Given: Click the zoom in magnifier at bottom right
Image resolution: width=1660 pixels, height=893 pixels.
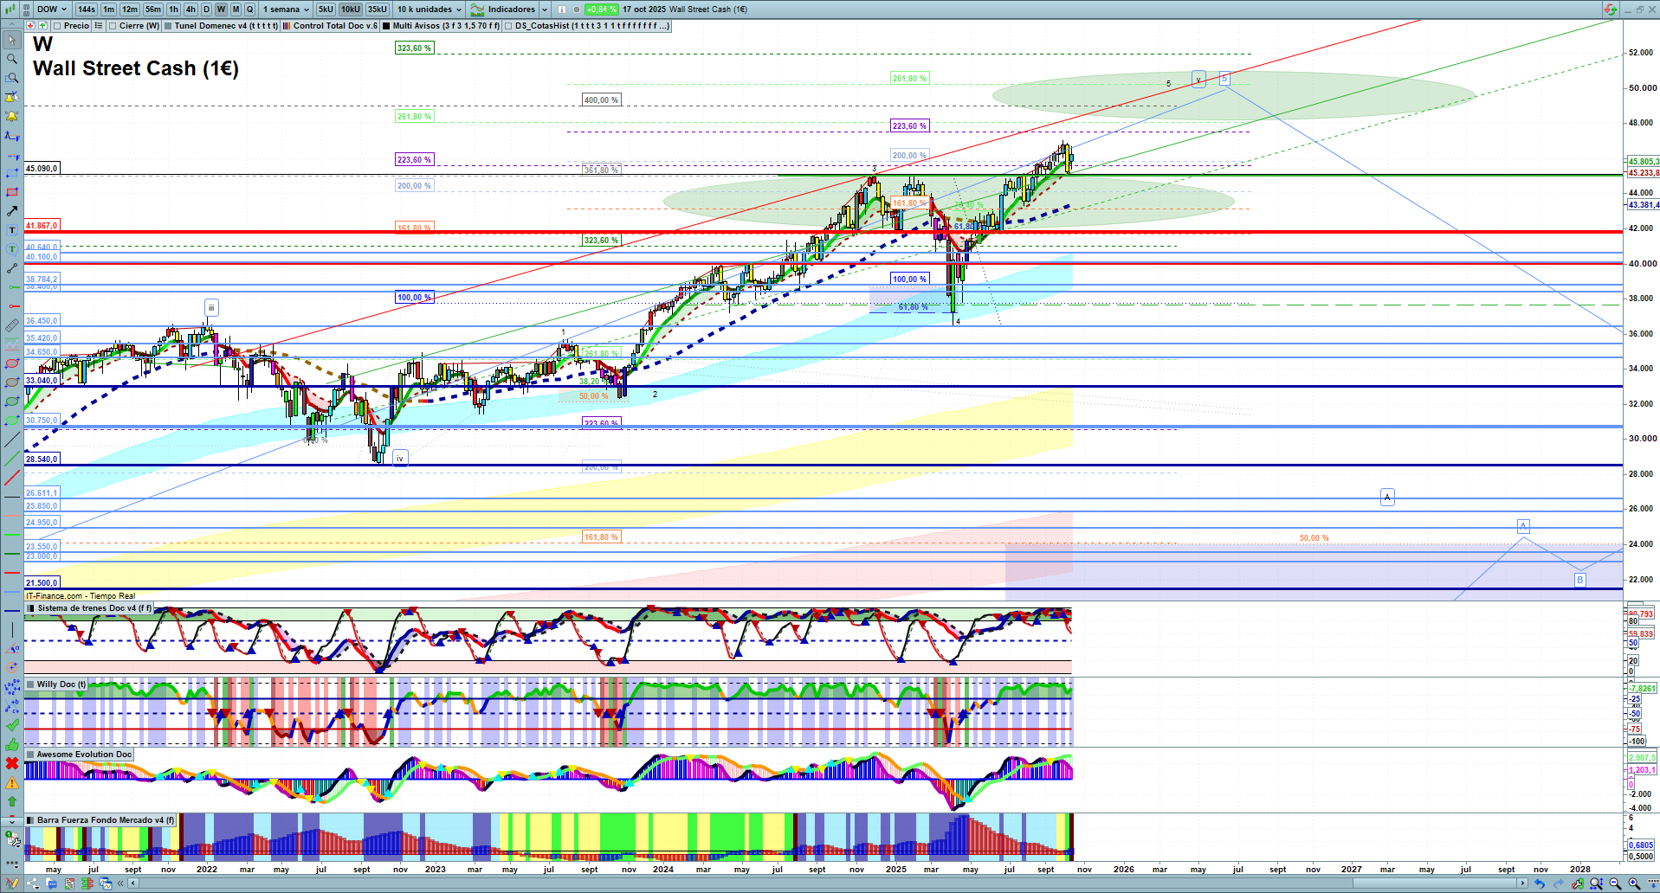Looking at the screenshot, I should pos(1634,883).
